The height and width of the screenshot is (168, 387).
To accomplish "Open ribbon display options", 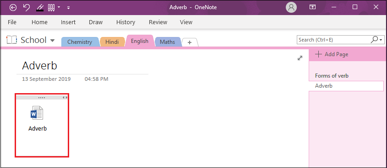I will click(x=312, y=7).
